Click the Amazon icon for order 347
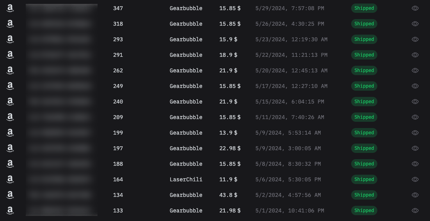430x221 pixels. [10, 8]
